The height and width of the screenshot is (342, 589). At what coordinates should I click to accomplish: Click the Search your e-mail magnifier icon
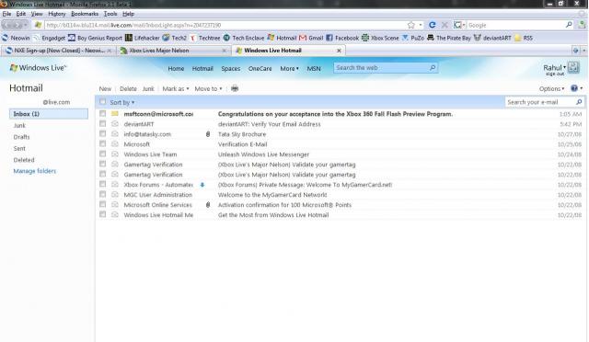pyautogui.click(x=579, y=102)
